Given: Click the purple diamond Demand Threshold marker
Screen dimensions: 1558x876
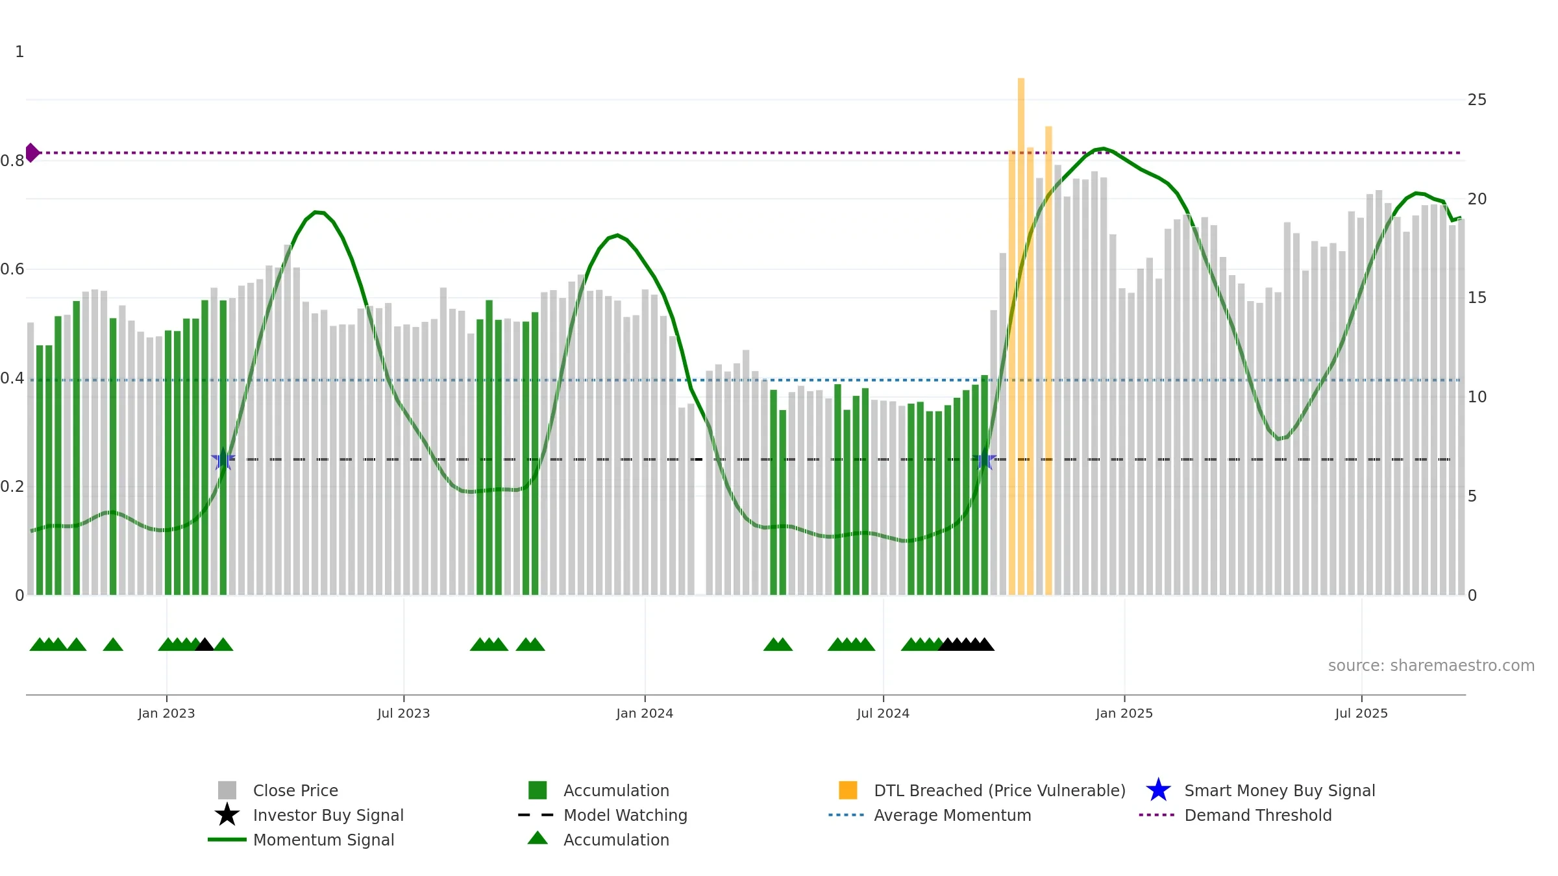Looking at the screenshot, I should [32, 153].
